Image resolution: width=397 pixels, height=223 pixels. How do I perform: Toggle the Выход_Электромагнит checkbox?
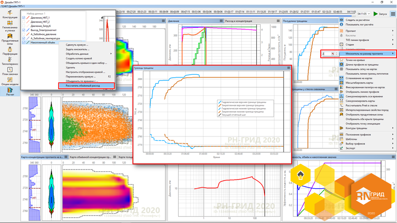pyautogui.click(x=24, y=30)
